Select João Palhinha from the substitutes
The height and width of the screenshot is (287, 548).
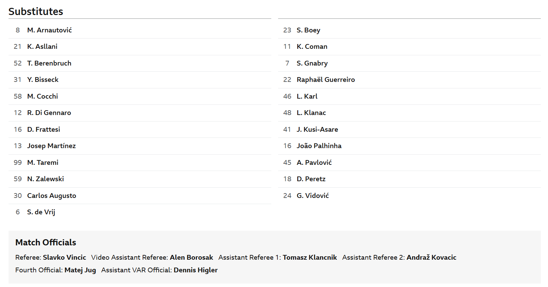click(x=319, y=146)
